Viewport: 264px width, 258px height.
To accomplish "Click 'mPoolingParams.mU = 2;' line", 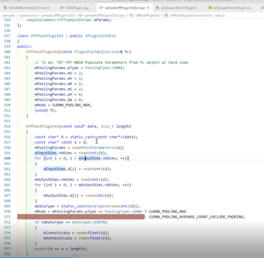I will click(x=59, y=73).
